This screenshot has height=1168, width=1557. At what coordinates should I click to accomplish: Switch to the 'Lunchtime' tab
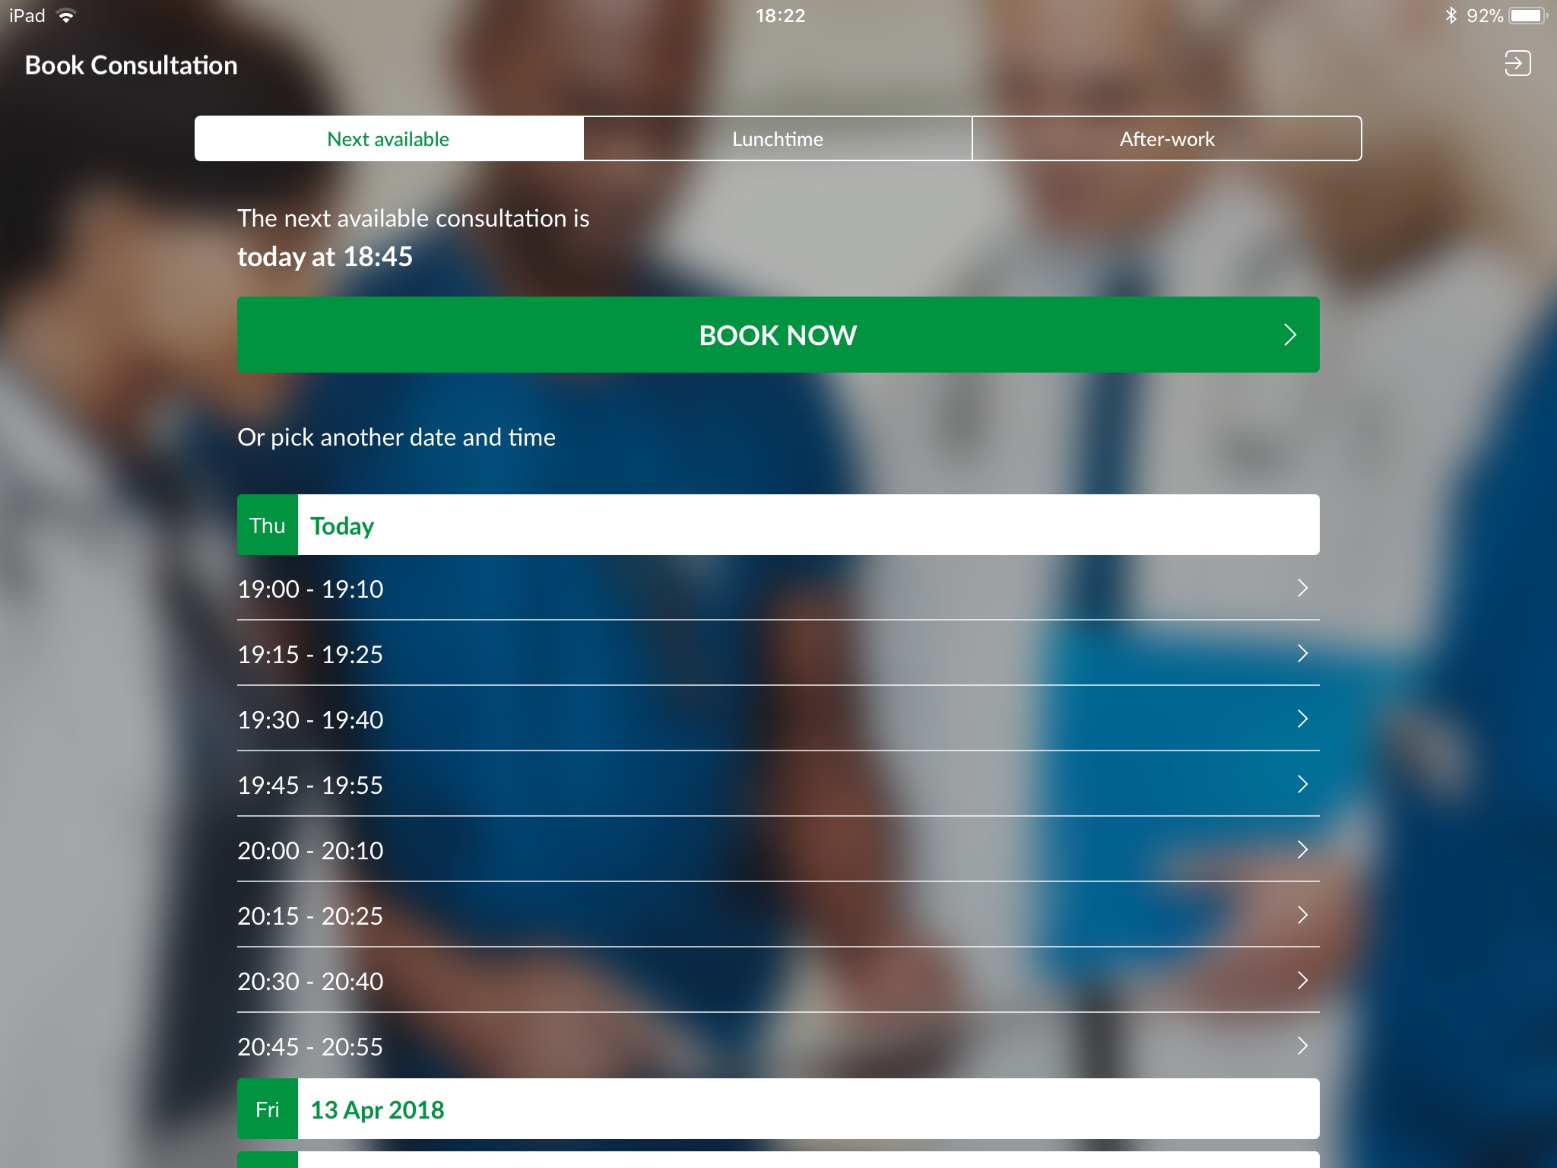pos(777,138)
